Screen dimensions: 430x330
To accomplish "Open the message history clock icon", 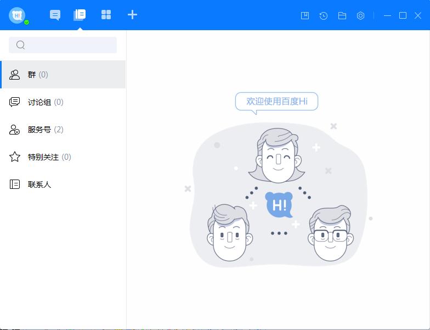I will [x=324, y=15].
